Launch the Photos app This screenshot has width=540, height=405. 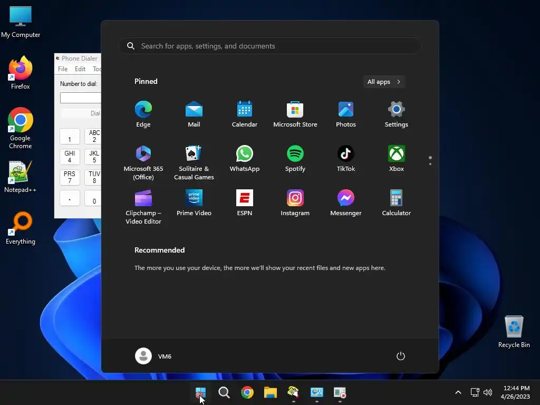346,114
